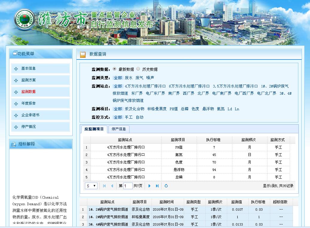Switch to 停产信息 tab
The image size is (310, 228).
(119, 129)
